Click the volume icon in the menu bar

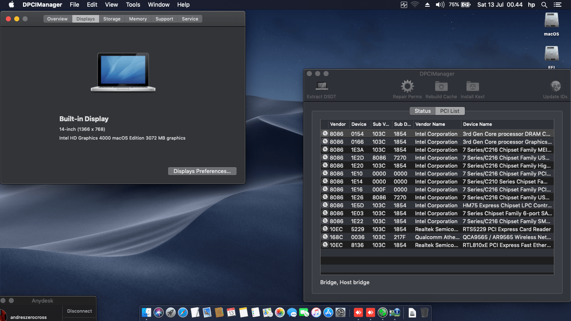440,5
